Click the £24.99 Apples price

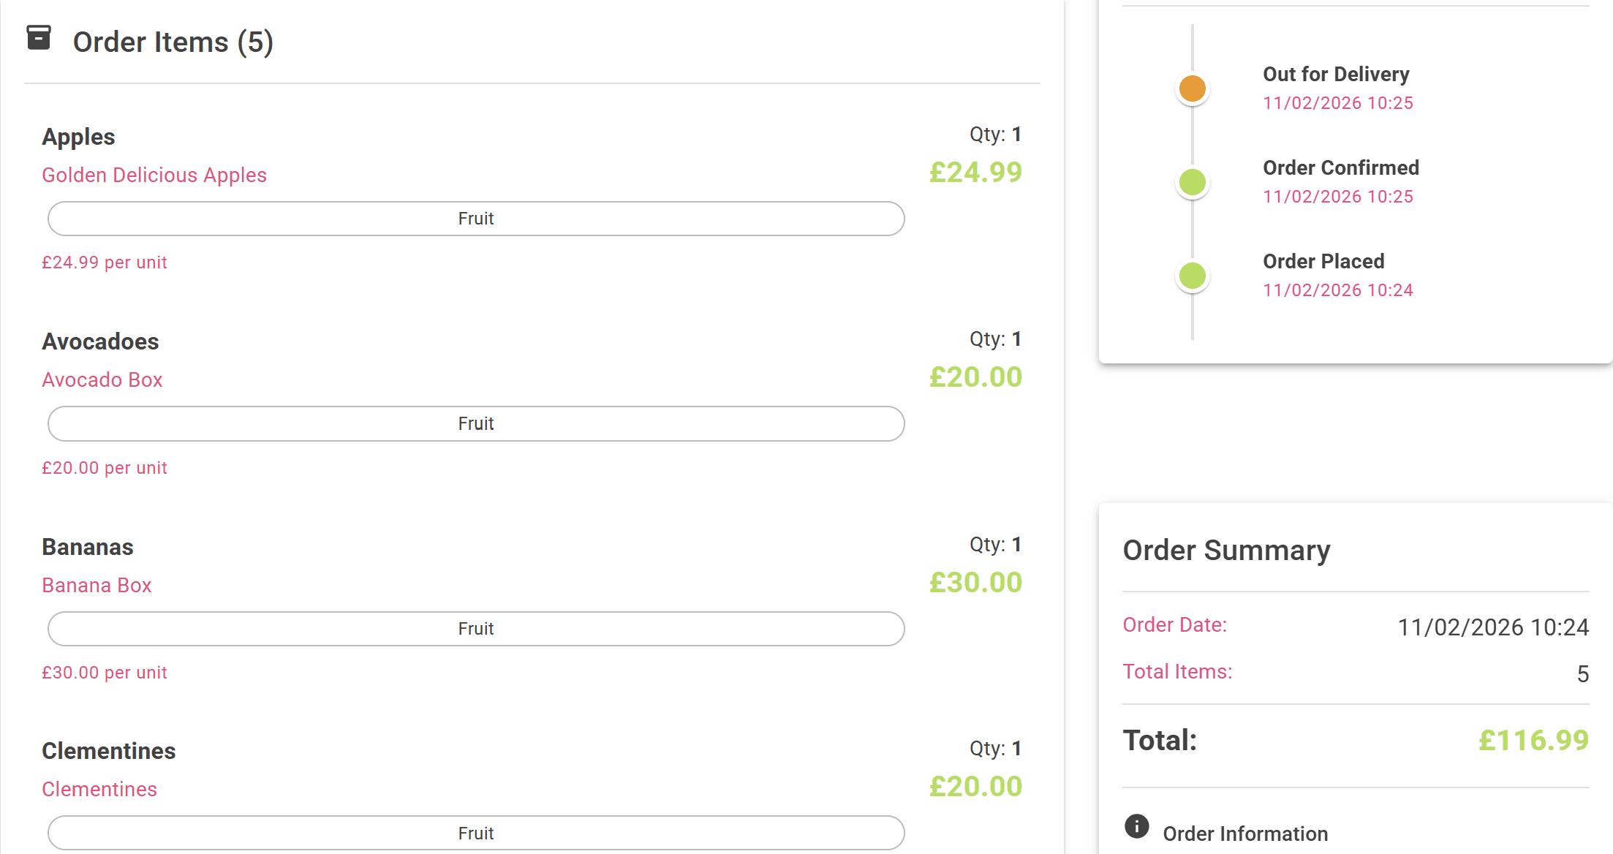[975, 173]
